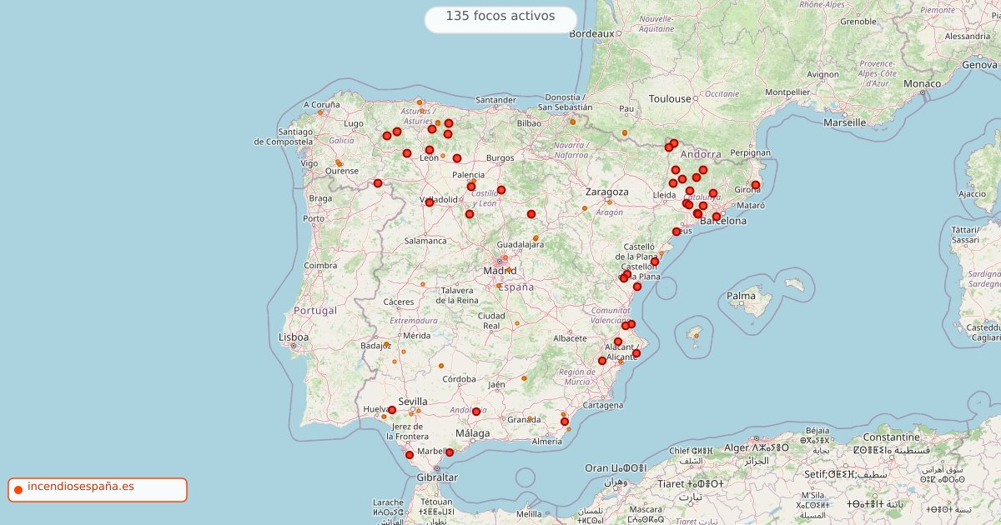The image size is (1001, 525).
Task: Click the "135 focos activos" counter pill
Action: (500, 19)
